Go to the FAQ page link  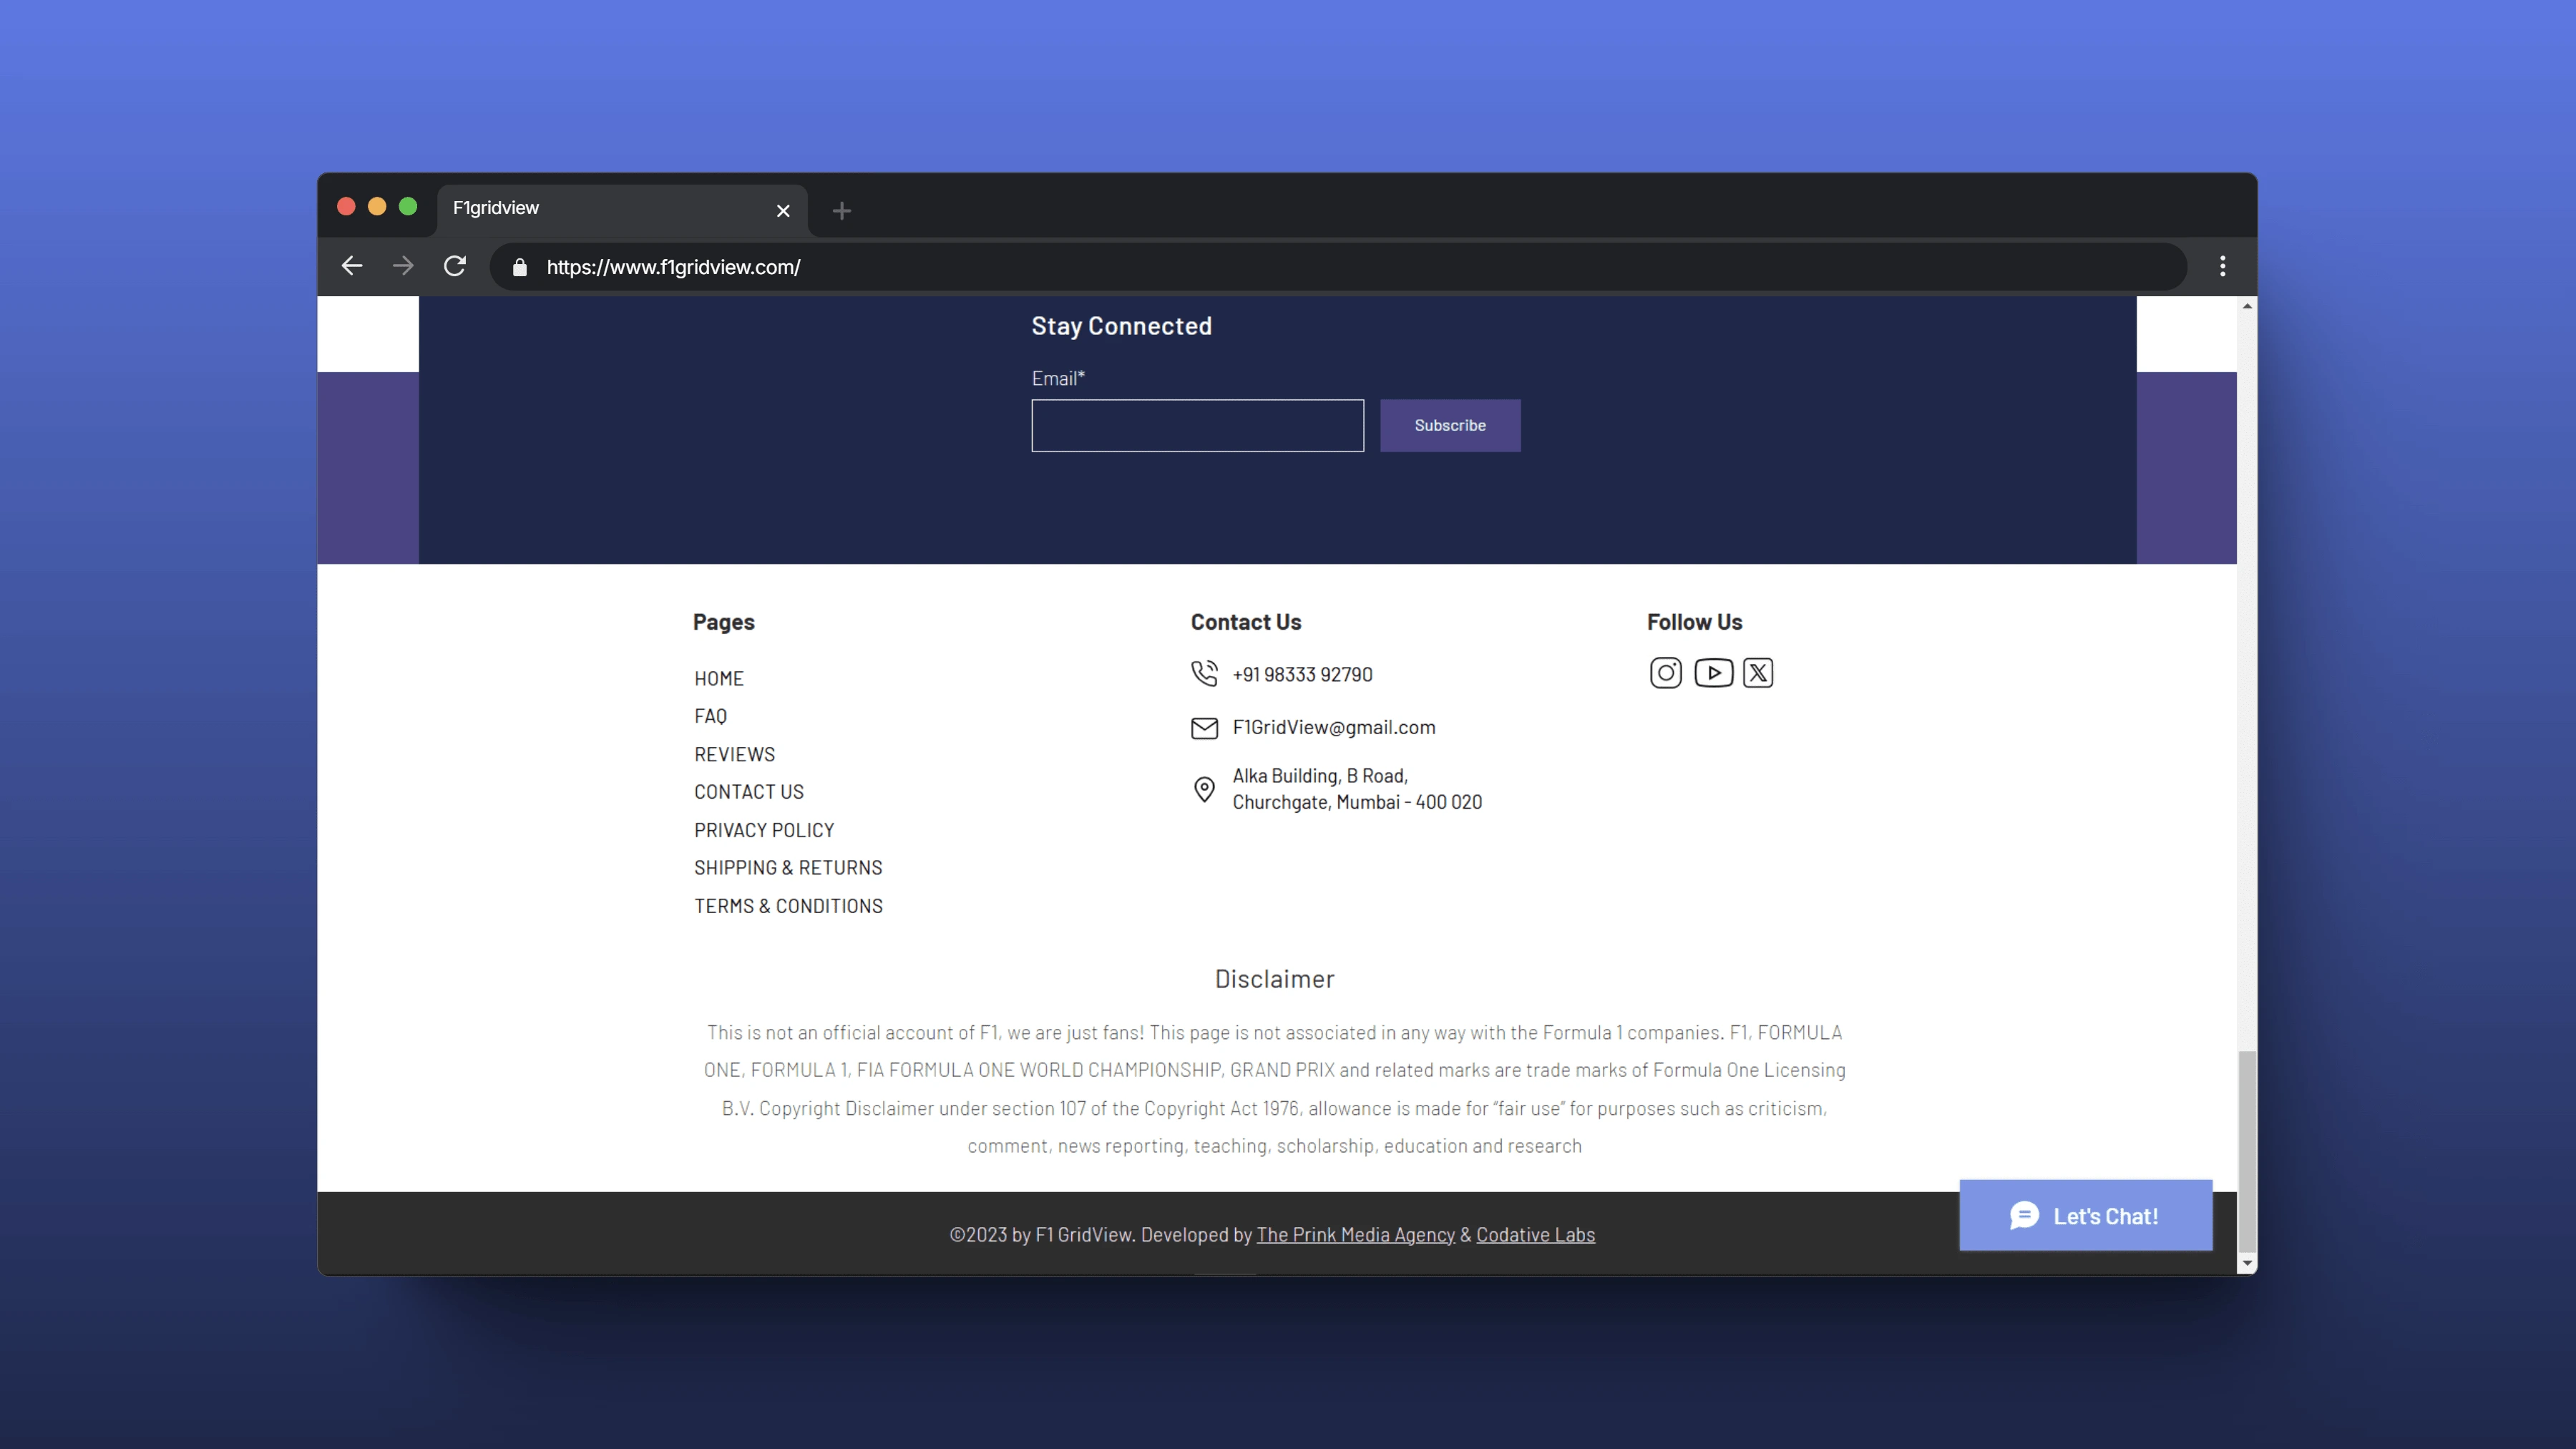pos(710,716)
